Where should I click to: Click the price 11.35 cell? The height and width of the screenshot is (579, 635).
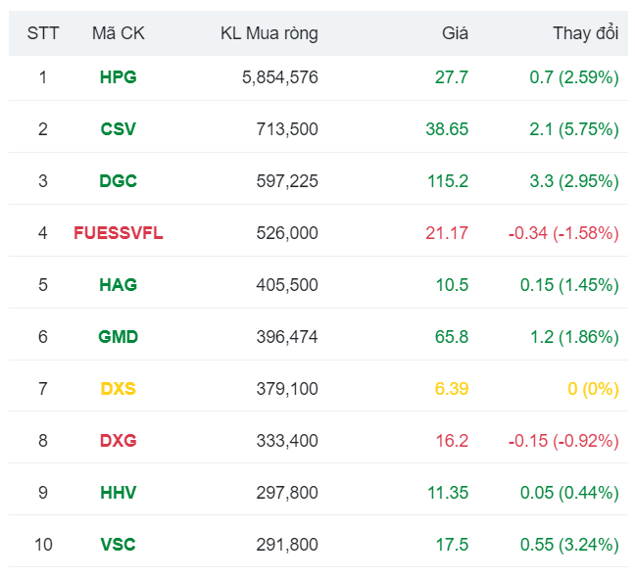pos(448,493)
